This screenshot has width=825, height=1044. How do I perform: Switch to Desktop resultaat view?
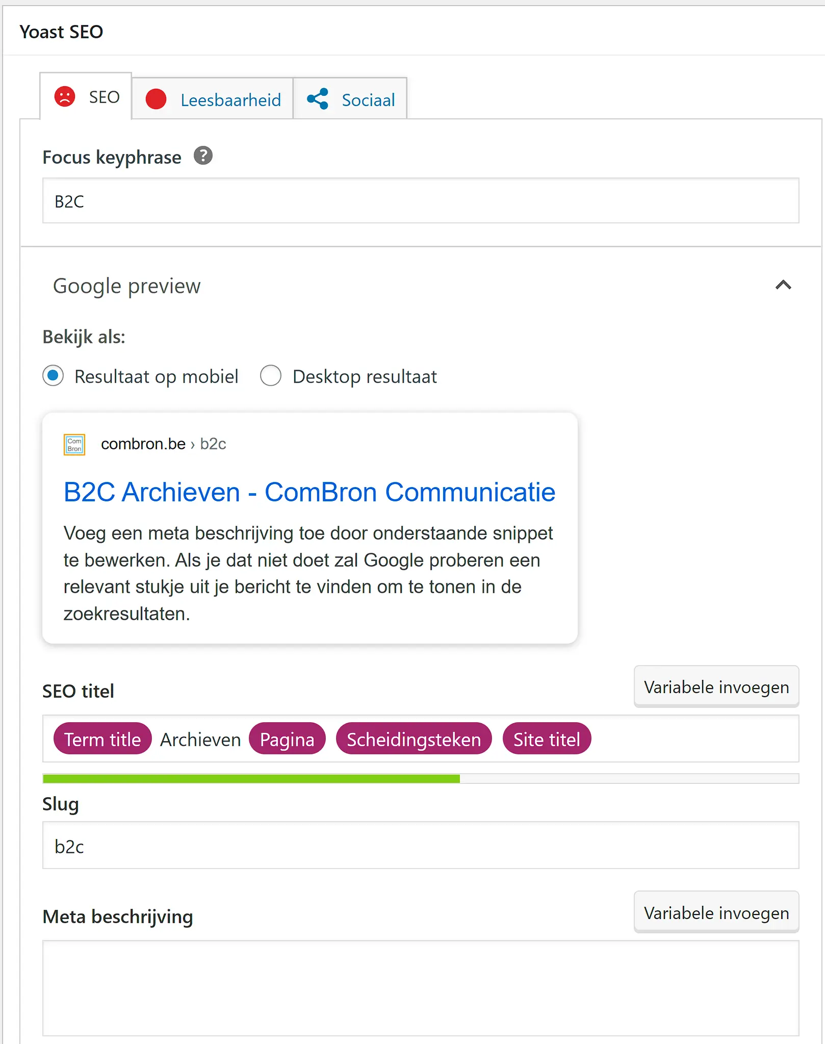(271, 376)
